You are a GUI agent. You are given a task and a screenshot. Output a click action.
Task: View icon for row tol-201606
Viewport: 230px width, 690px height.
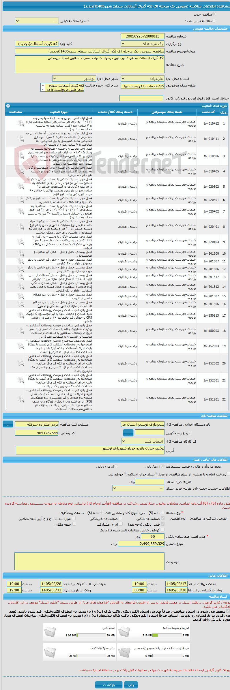[x=20, y=269]
